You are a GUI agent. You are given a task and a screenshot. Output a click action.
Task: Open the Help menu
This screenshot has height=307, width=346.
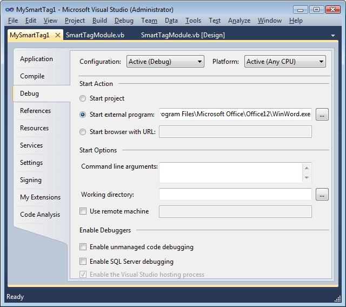coord(296,21)
